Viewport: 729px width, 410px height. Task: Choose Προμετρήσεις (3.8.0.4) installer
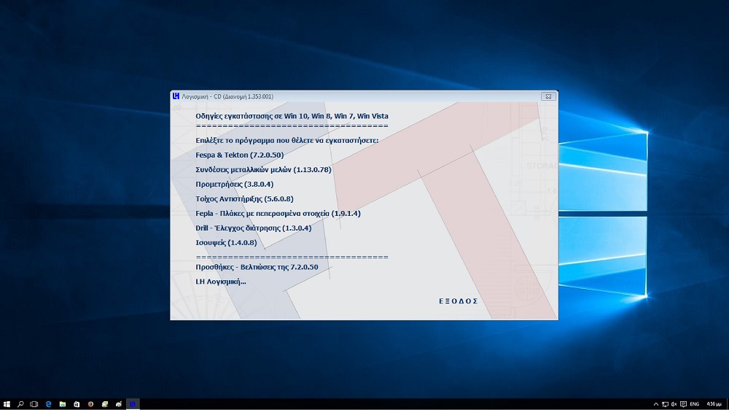point(234,185)
